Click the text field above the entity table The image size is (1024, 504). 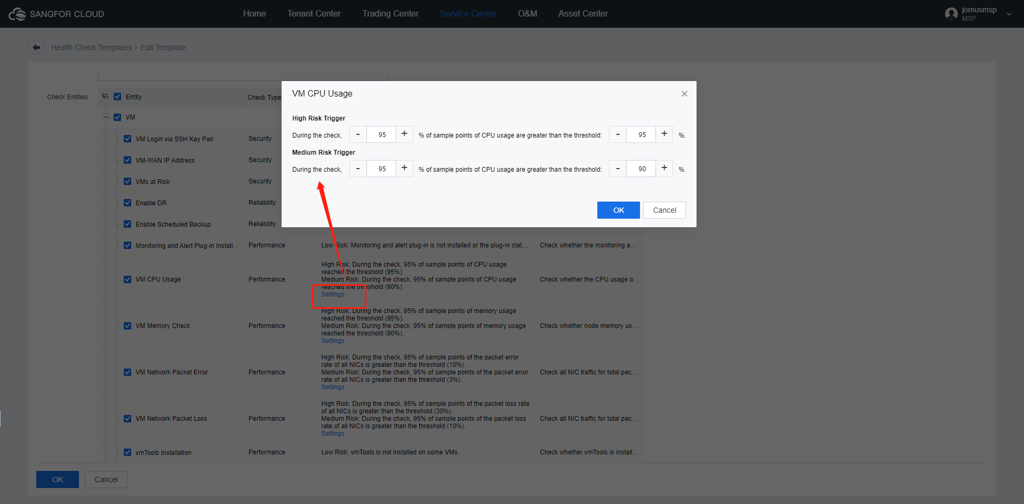click(243, 75)
